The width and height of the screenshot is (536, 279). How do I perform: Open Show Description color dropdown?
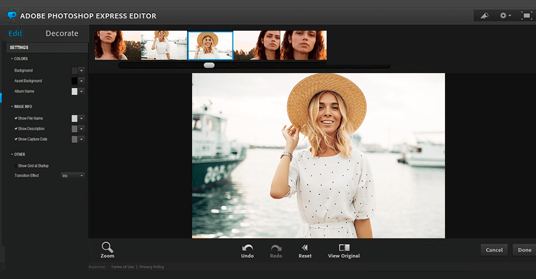[82, 129]
